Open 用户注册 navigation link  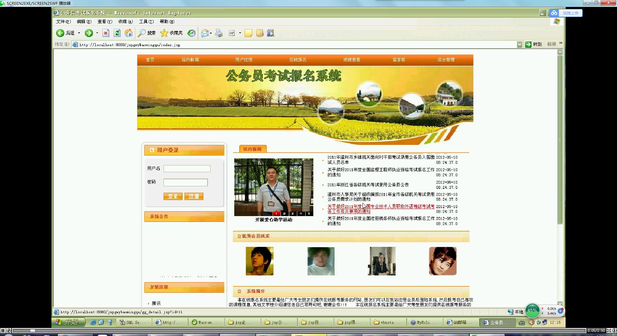[x=244, y=60]
